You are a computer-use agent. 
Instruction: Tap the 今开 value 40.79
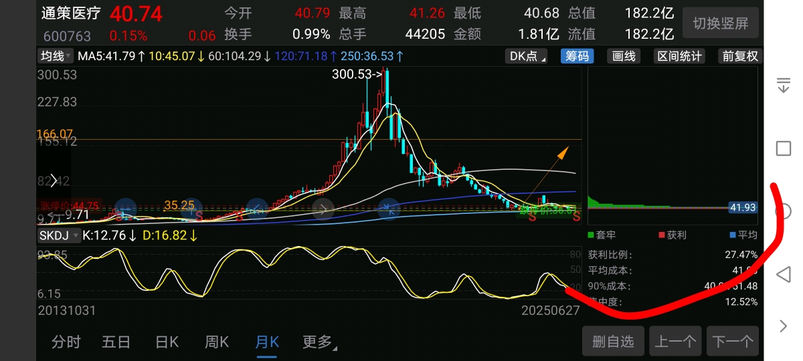312,13
